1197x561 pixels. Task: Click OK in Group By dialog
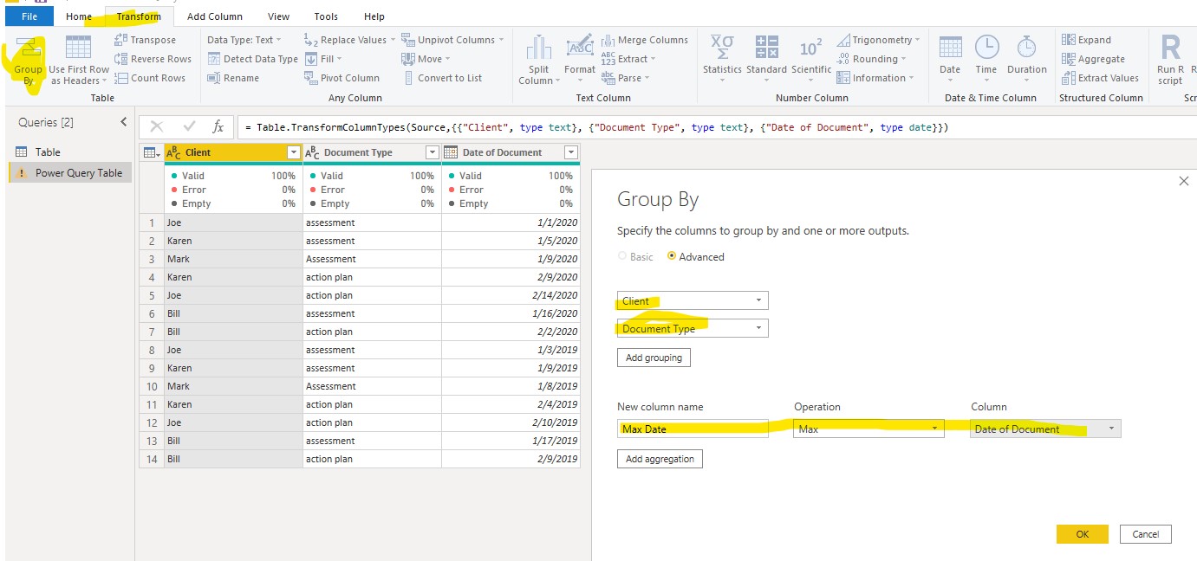tap(1083, 534)
